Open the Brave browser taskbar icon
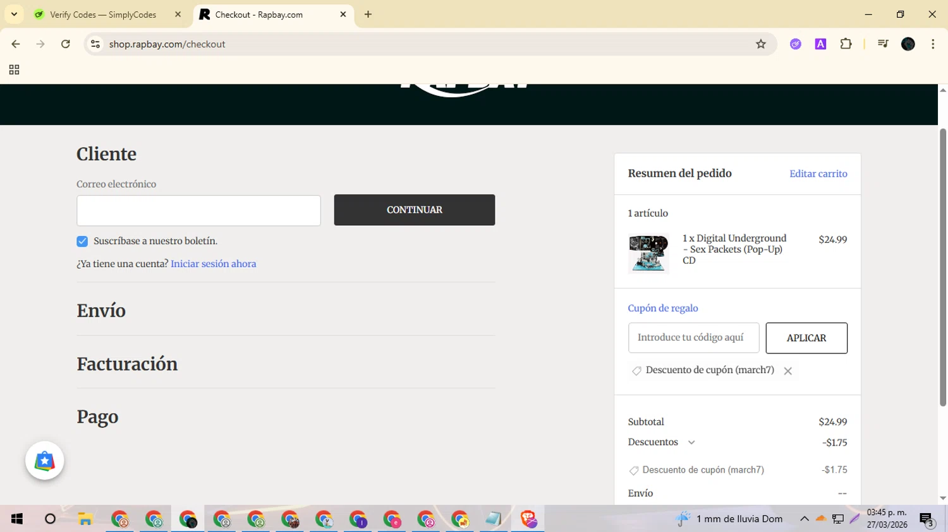This screenshot has height=532, width=948. (x=528, y=519)
